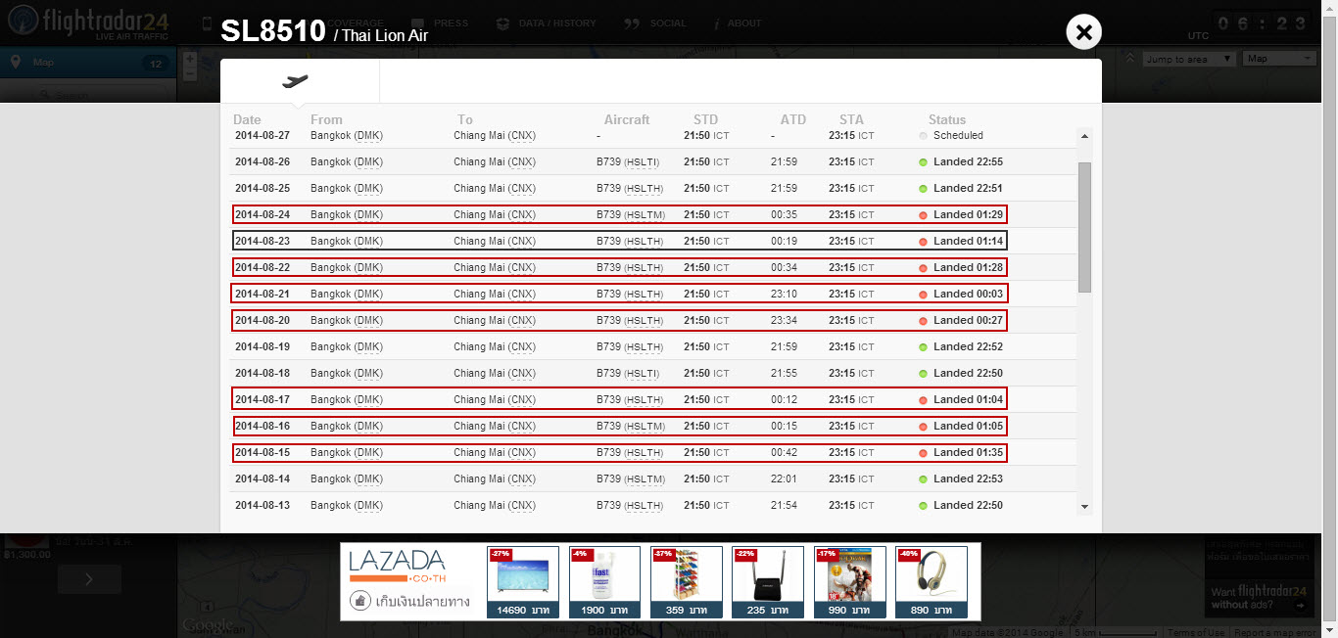The height and width of the screenshot is (638, 1338).
Task: Collapse the map controls double-chevron icon
Action: 1129,59
